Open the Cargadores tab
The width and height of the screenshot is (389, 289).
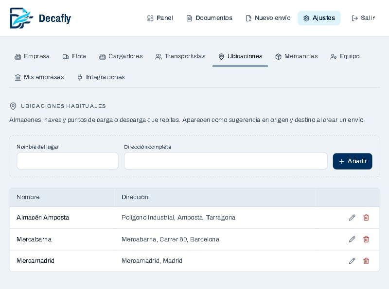(121, 56)
